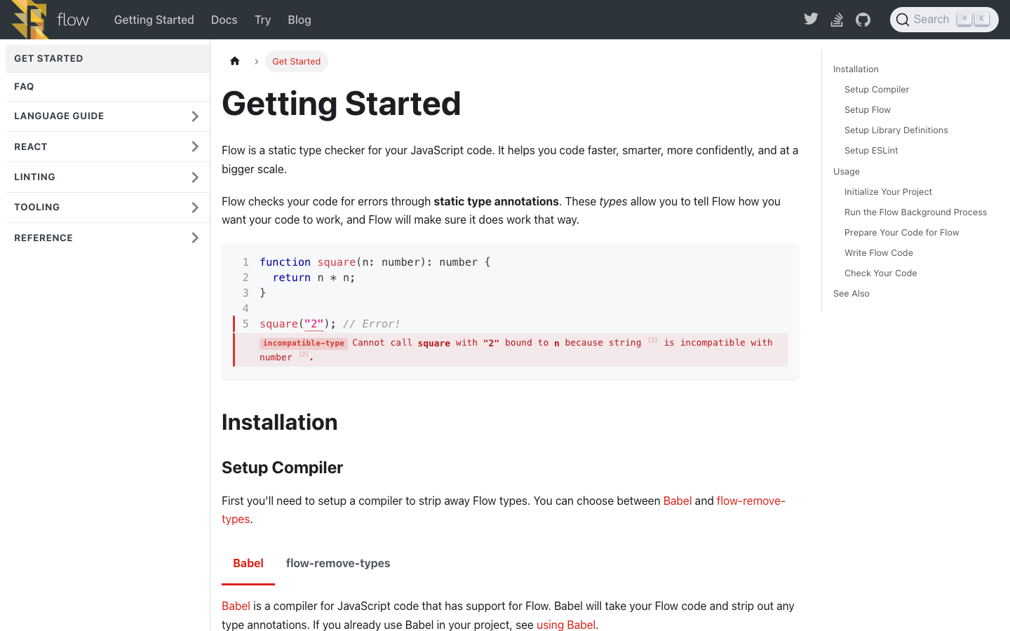Open Docs in navbar
1010x631 pixels.
224,20
